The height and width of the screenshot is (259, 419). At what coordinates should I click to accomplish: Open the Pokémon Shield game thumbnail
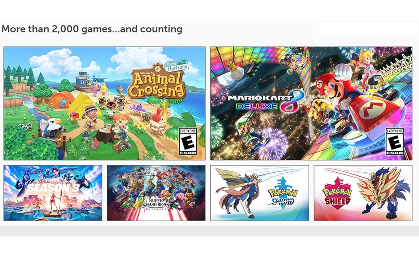tap(363, 193)
